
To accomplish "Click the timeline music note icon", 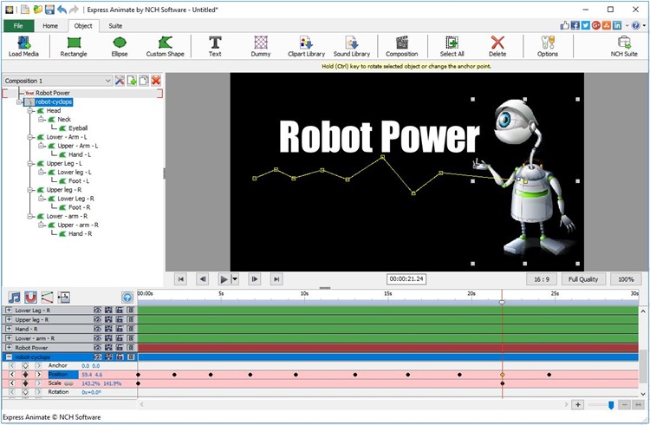I will pyautogui.click(x=14, y=297).
